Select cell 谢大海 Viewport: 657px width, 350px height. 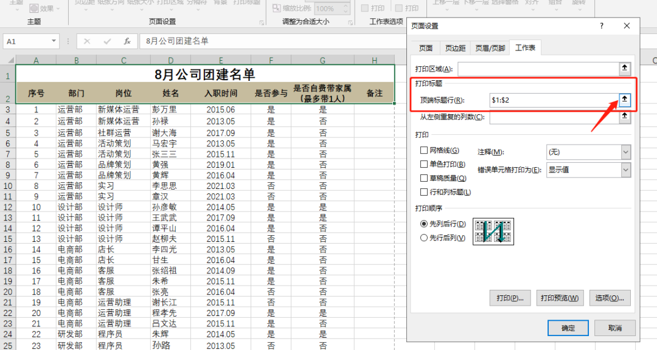(170, 132)
